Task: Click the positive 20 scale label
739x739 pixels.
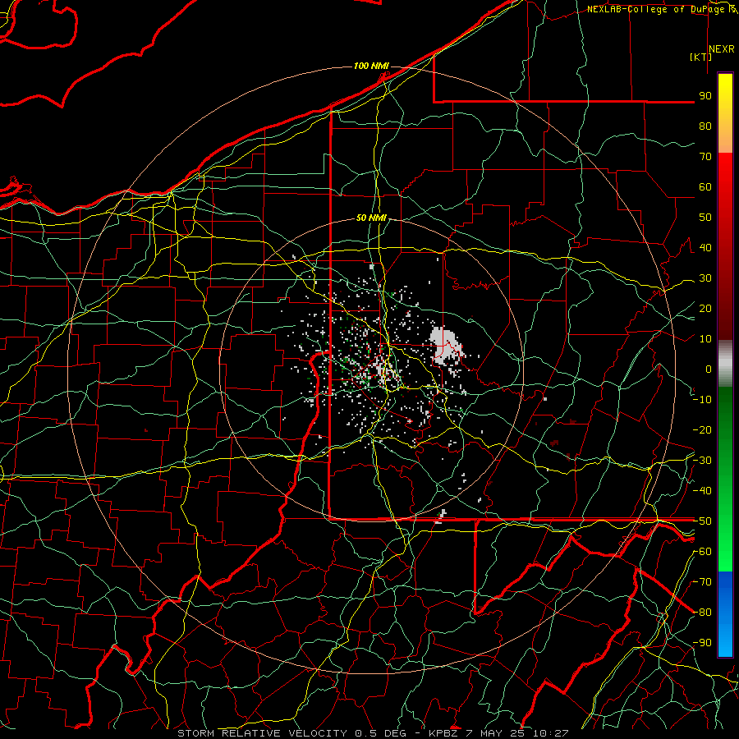Action: pyautogui.click(x=705, y=309)
